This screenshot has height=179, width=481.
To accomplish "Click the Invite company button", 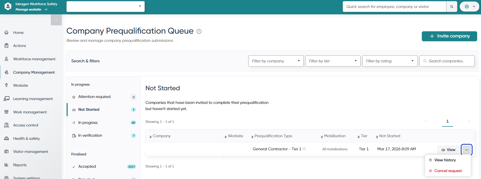I will [x=449, y=36].
